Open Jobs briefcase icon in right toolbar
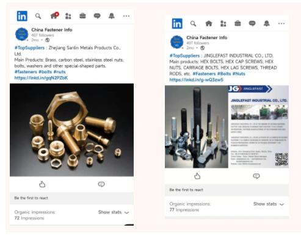The image size is (301, 236). (x=238, y=24)
